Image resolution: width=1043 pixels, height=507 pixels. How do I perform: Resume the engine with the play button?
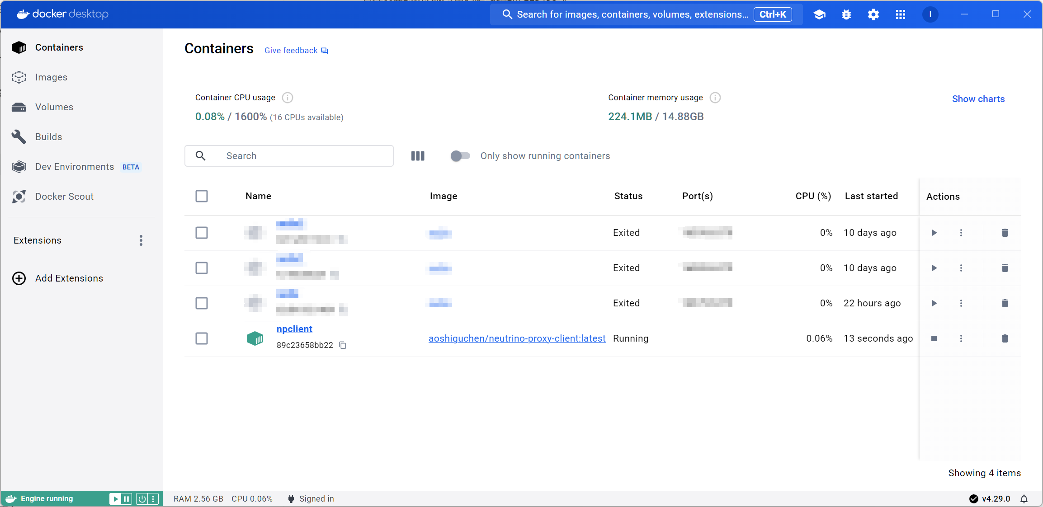pos(115,499)
